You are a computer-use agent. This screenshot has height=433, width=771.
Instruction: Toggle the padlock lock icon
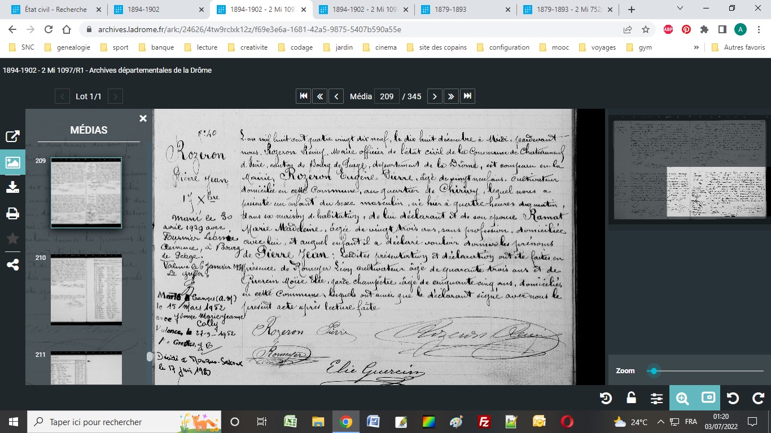click(x=632, y=399)
